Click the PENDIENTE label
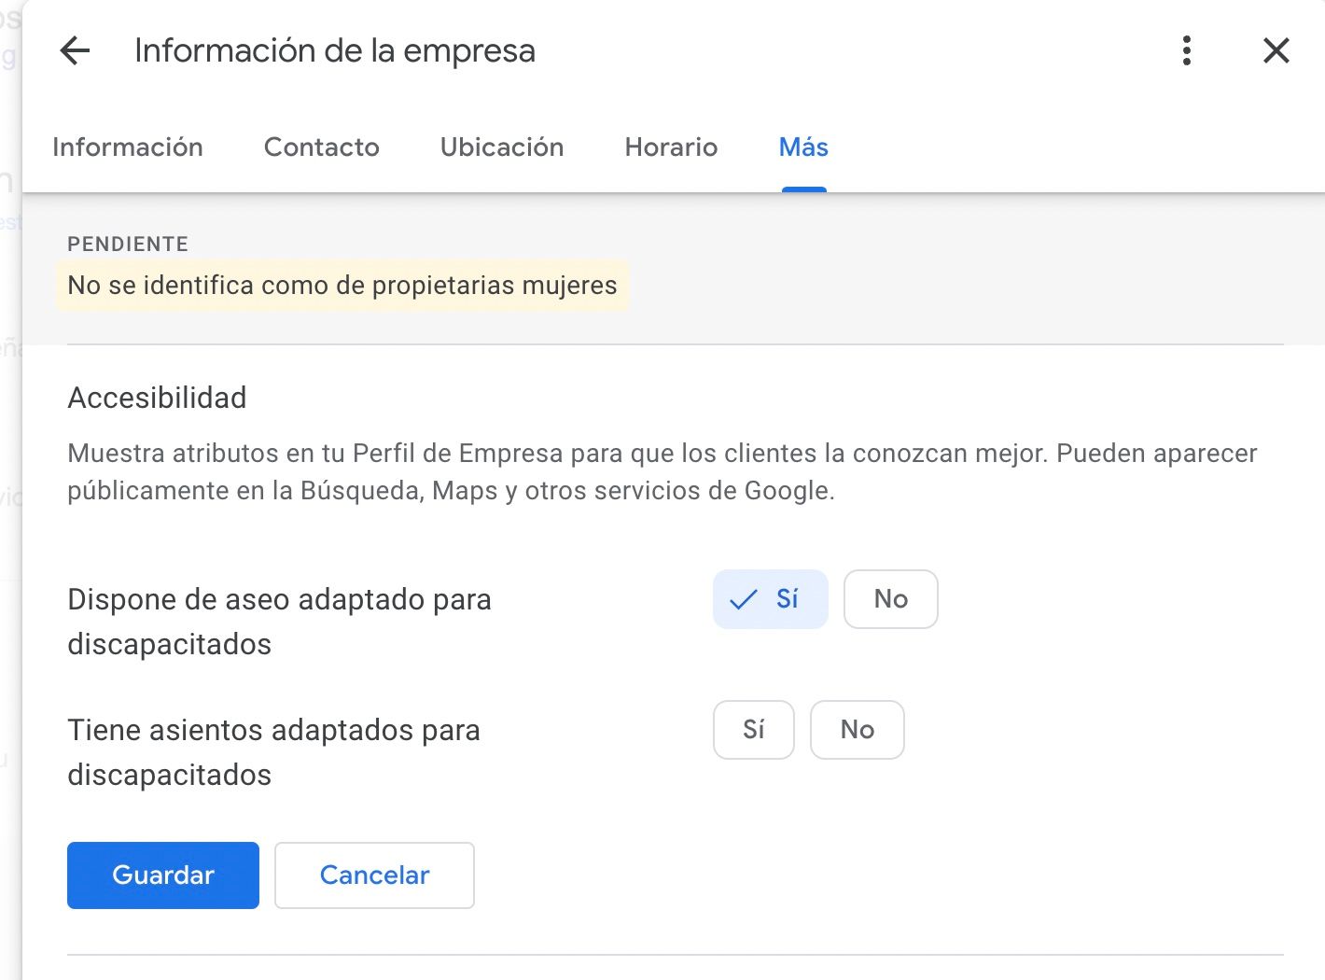The image size is (1325, 980). pyautogui.click(x=128, y=245)
